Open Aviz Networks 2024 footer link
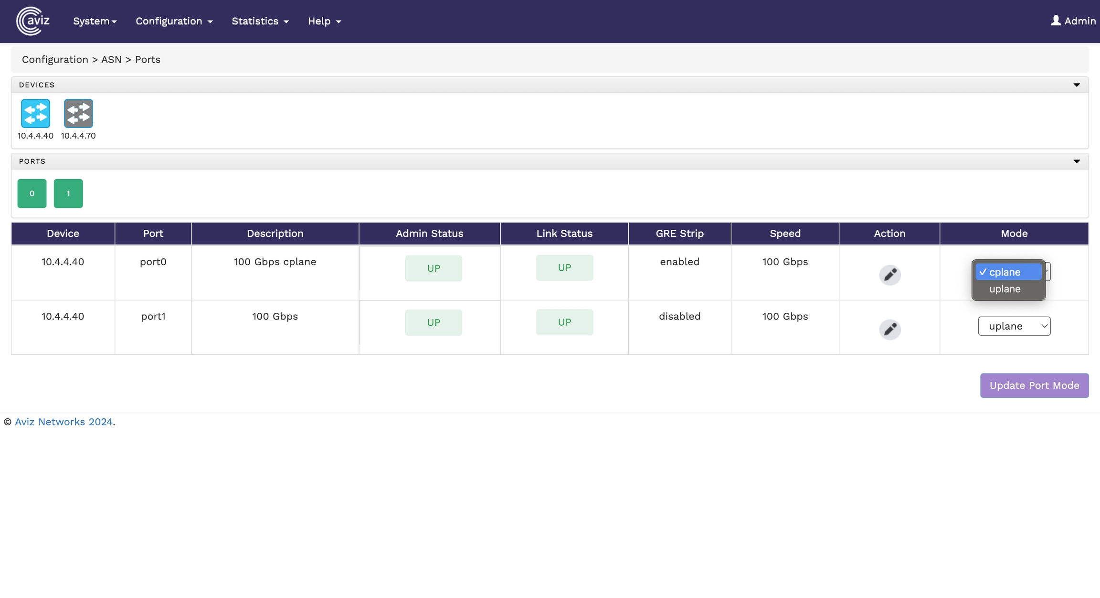 point(63,422)
